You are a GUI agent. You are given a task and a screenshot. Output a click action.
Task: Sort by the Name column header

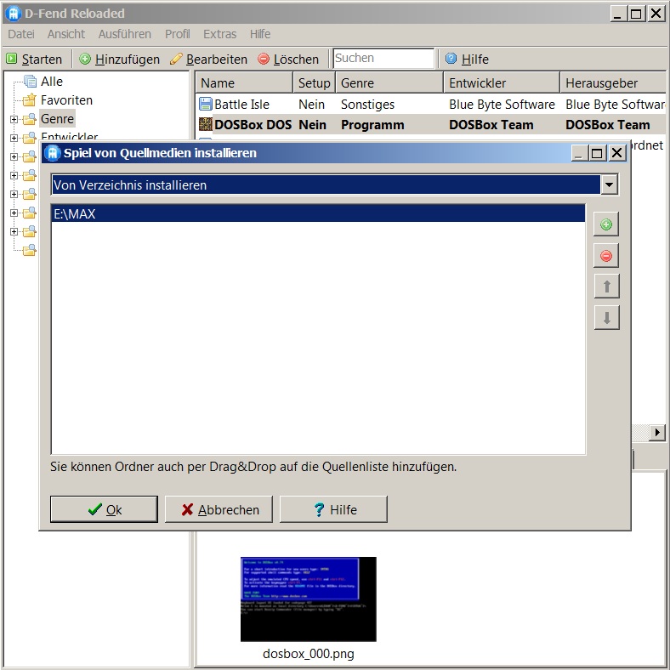pyautogui.click(x=244, y=82)
